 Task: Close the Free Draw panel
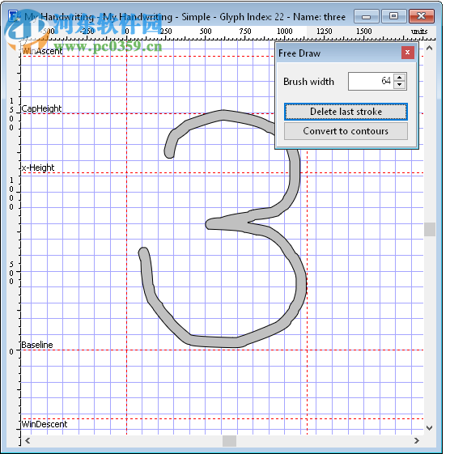(407, 53)
